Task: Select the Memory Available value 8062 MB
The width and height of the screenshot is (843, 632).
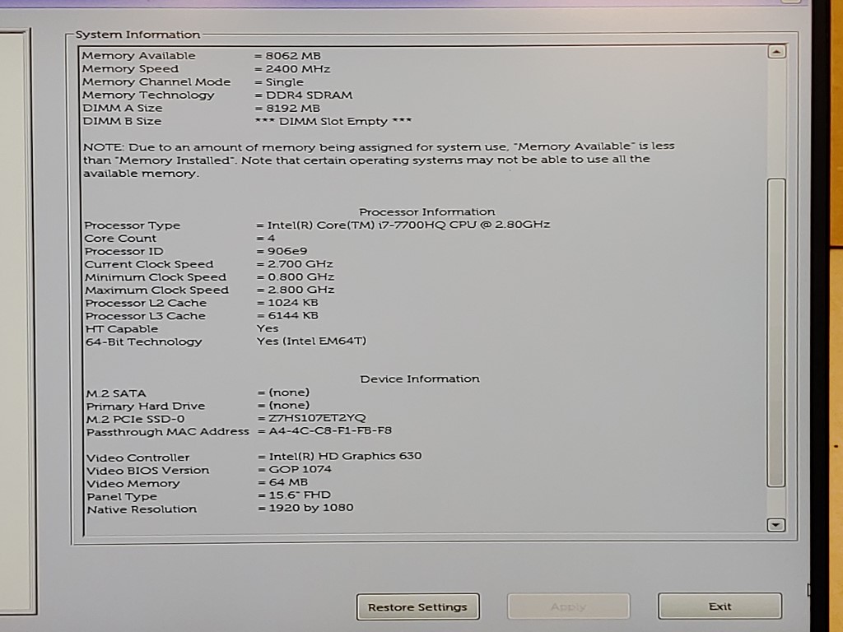Action: [x=293, y=56]
